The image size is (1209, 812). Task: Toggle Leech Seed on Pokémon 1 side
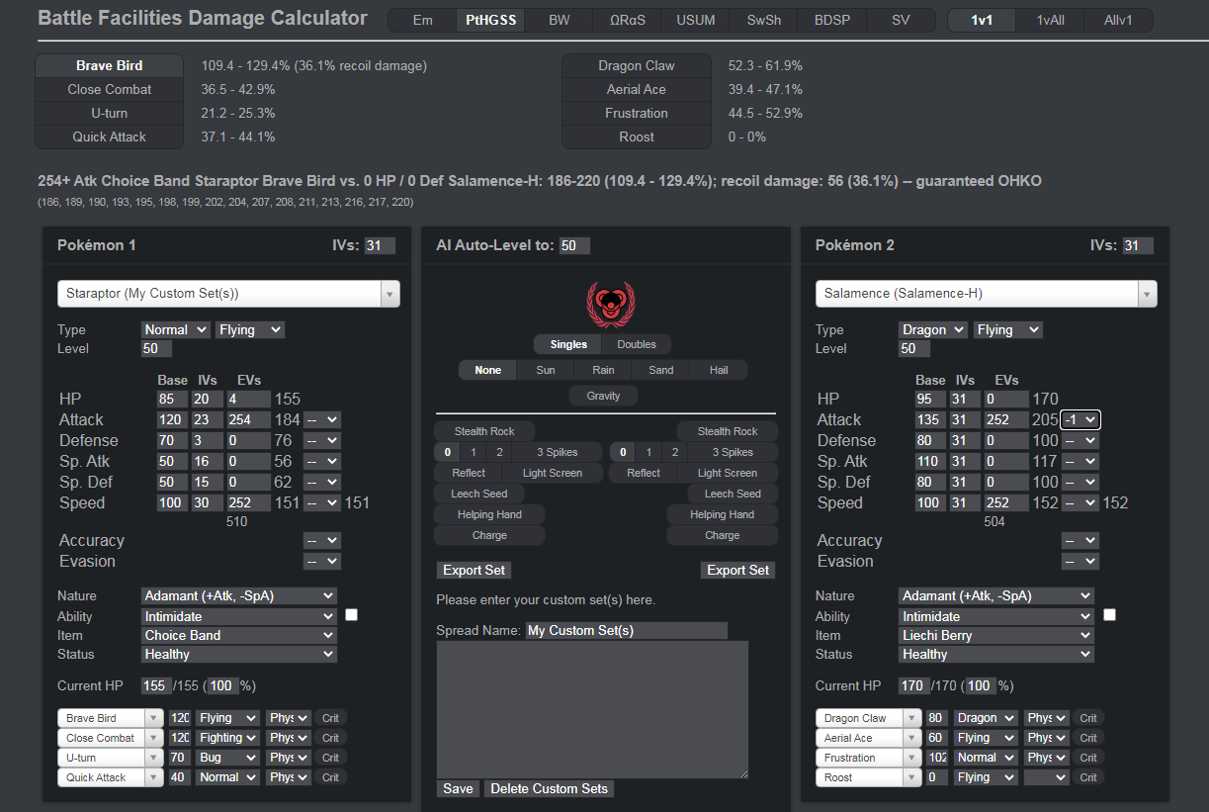tap(479, 494)
